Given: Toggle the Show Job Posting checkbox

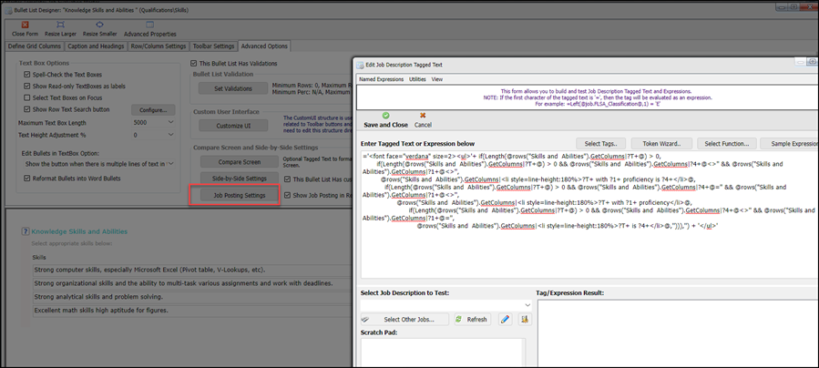Looking at the screenshot, I should pos(287,195).
